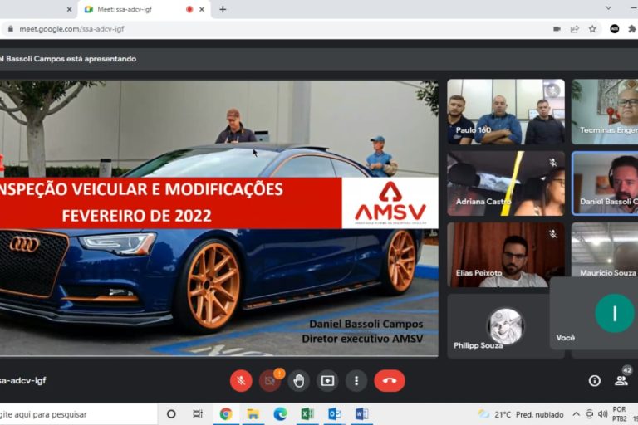Select Adriana Castro's video tile

[x=505, y=183]
